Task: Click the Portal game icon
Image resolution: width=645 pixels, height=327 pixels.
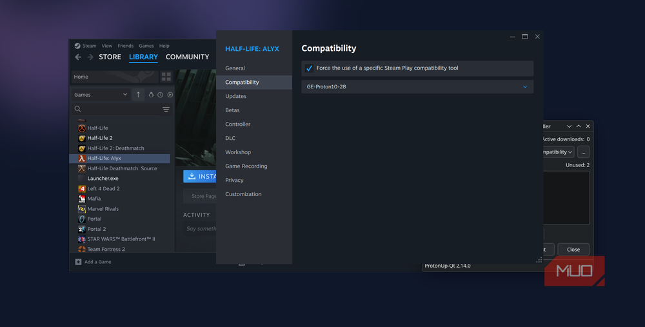Action: (x=82, y=219)
